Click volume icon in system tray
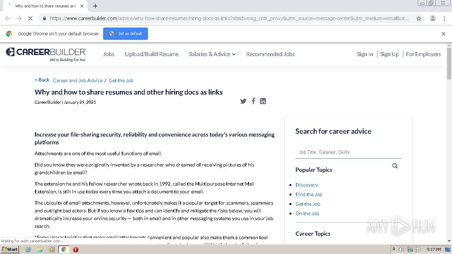Screen dimensions: 452x254 (402, 249)
